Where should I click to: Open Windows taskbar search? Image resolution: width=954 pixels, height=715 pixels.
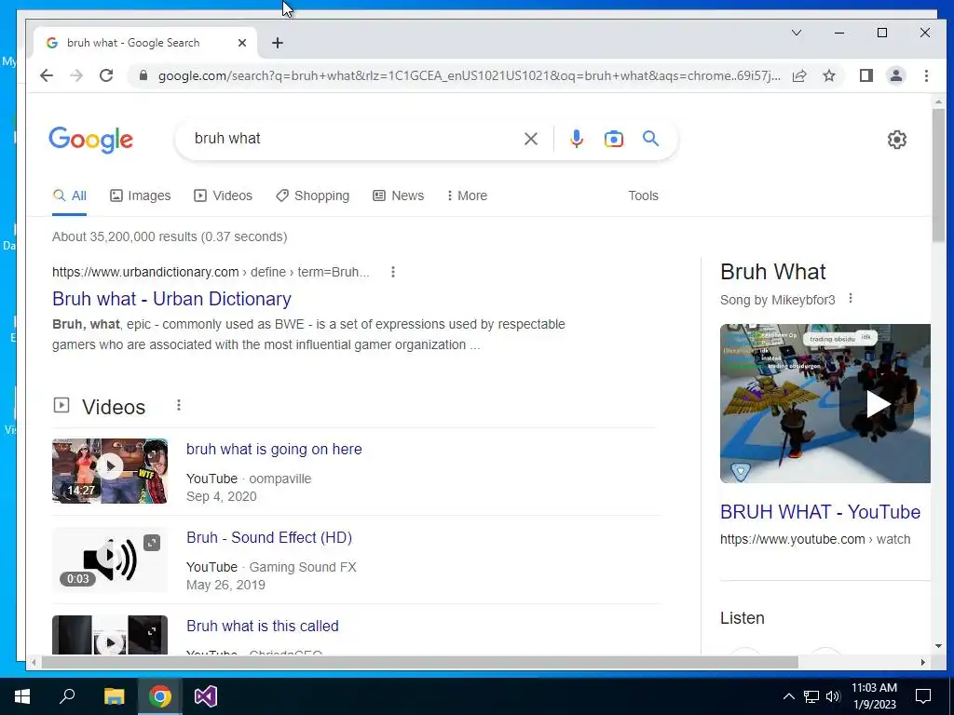pyautogui.click(x=67, y=696)
